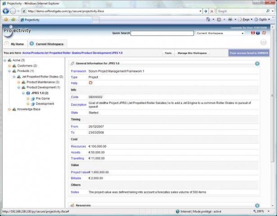Open the address bar history dropdown arrow
Viewport: 277px width, 216px height.
coord(200,11)
